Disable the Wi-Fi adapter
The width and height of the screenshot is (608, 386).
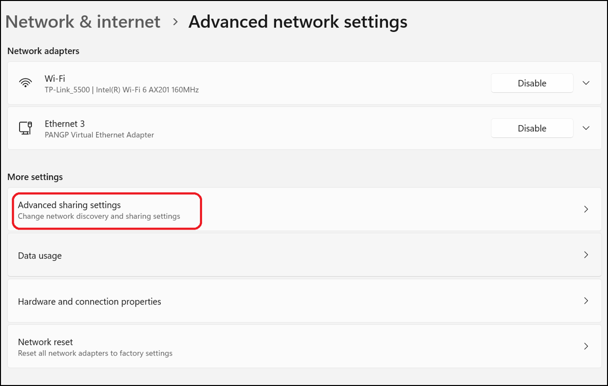click(x=532, y=83)
